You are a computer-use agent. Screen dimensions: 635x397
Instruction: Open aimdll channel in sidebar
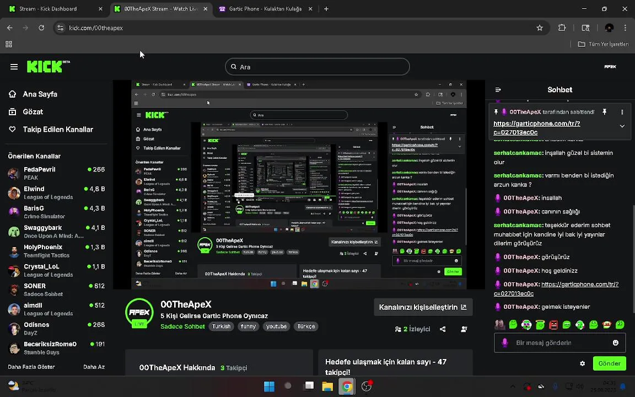pos(56,309)
